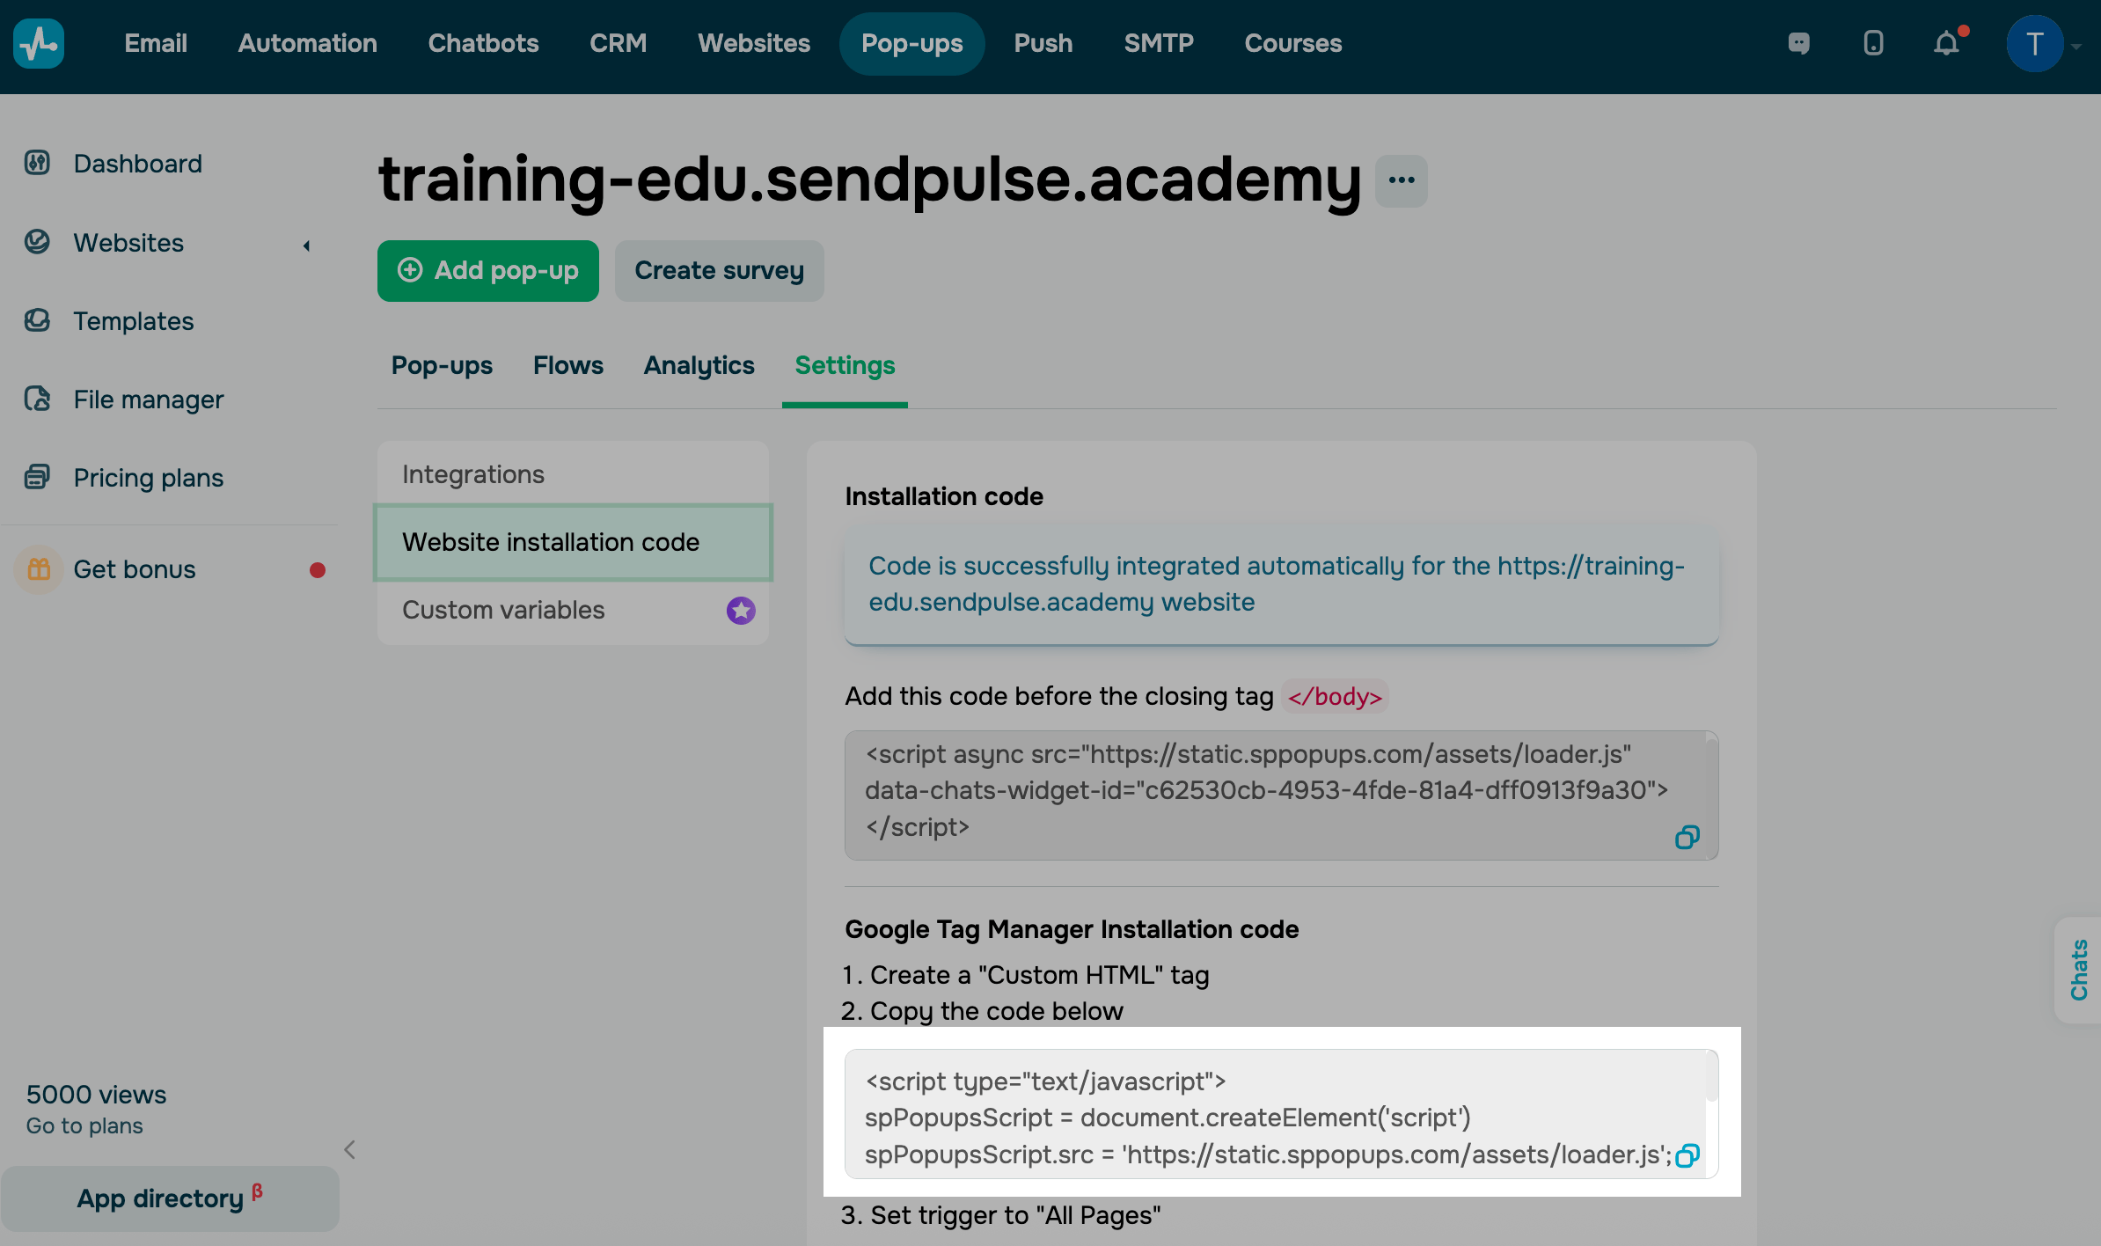Follow the Go to plans link
Image resolution: width=2101 pixels, height=1246 pixels.
pyautogui.click(x=84, y=1125)
